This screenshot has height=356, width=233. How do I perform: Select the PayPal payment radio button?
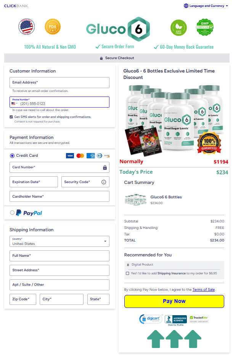pyautogui.click(x=12, y=213)
